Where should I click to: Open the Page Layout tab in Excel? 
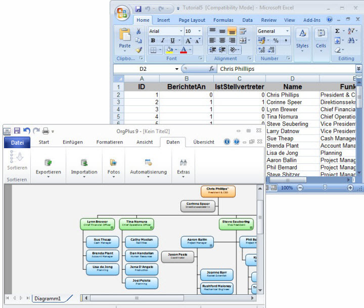coord(192,20)
